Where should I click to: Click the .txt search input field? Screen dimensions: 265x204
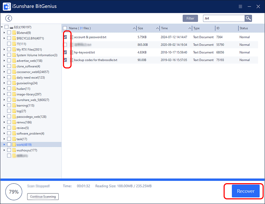pyautogui.click(x=224, y=19)
